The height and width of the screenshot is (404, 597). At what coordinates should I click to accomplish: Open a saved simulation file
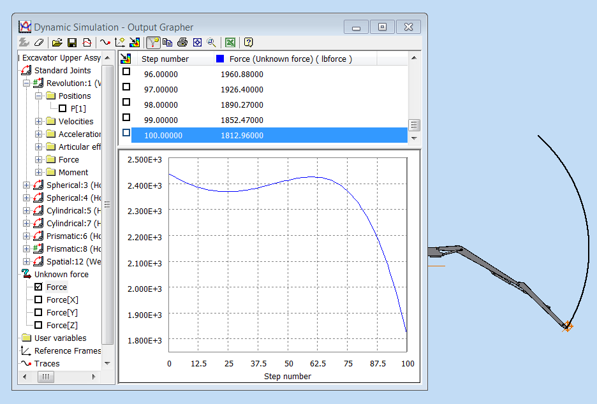click(57, 42)
